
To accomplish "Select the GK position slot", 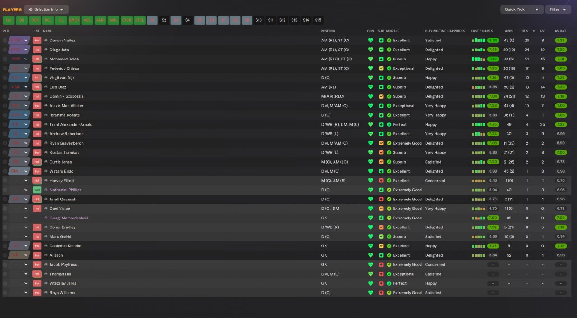I will (9, 20).
